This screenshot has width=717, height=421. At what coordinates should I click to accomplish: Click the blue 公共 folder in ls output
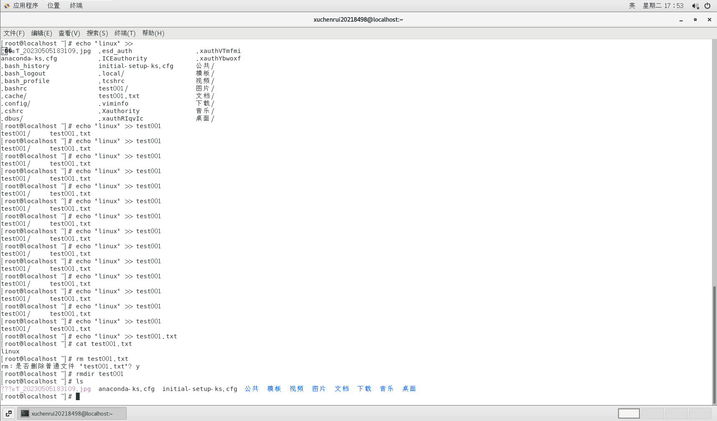coord(252,389)
